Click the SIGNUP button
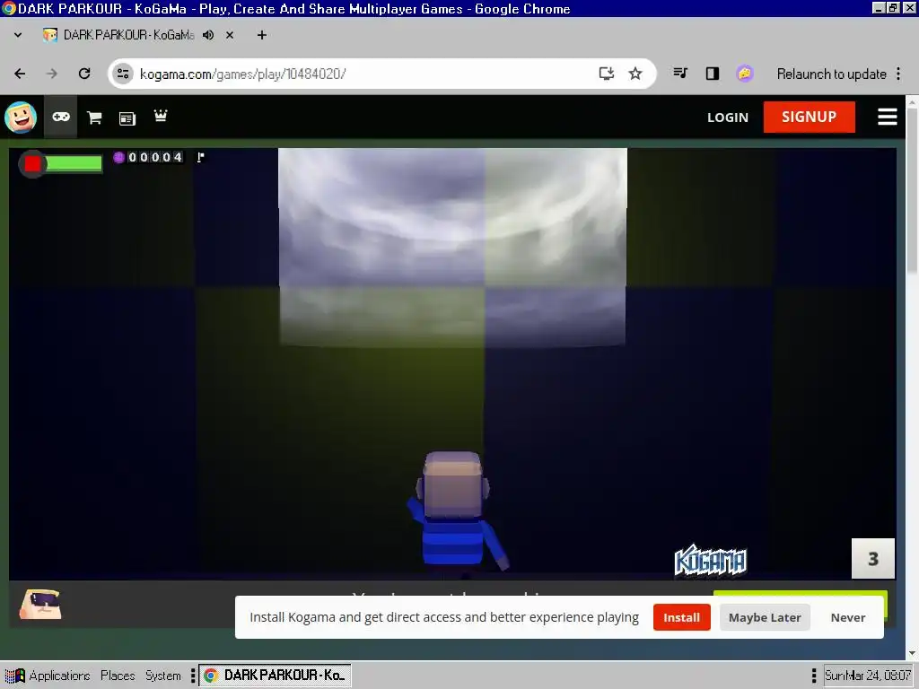The height and width of the screenshot is (689, 919). 809,117
